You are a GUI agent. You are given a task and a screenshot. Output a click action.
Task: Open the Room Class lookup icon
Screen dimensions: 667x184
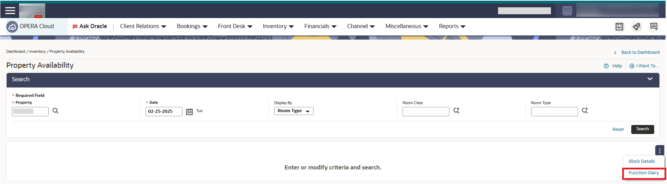click(x=456, y=110)
